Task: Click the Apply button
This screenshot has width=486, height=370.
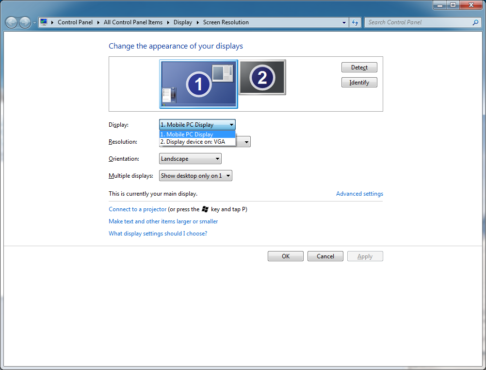Action: pos(365,256)
